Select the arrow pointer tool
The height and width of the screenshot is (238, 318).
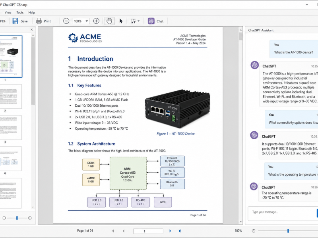(121, 21)
